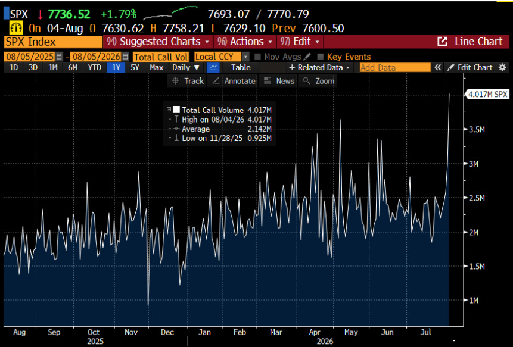Open the Edit dropdown menu
This screenshot has height=347, width=513.
coord(300,42)
